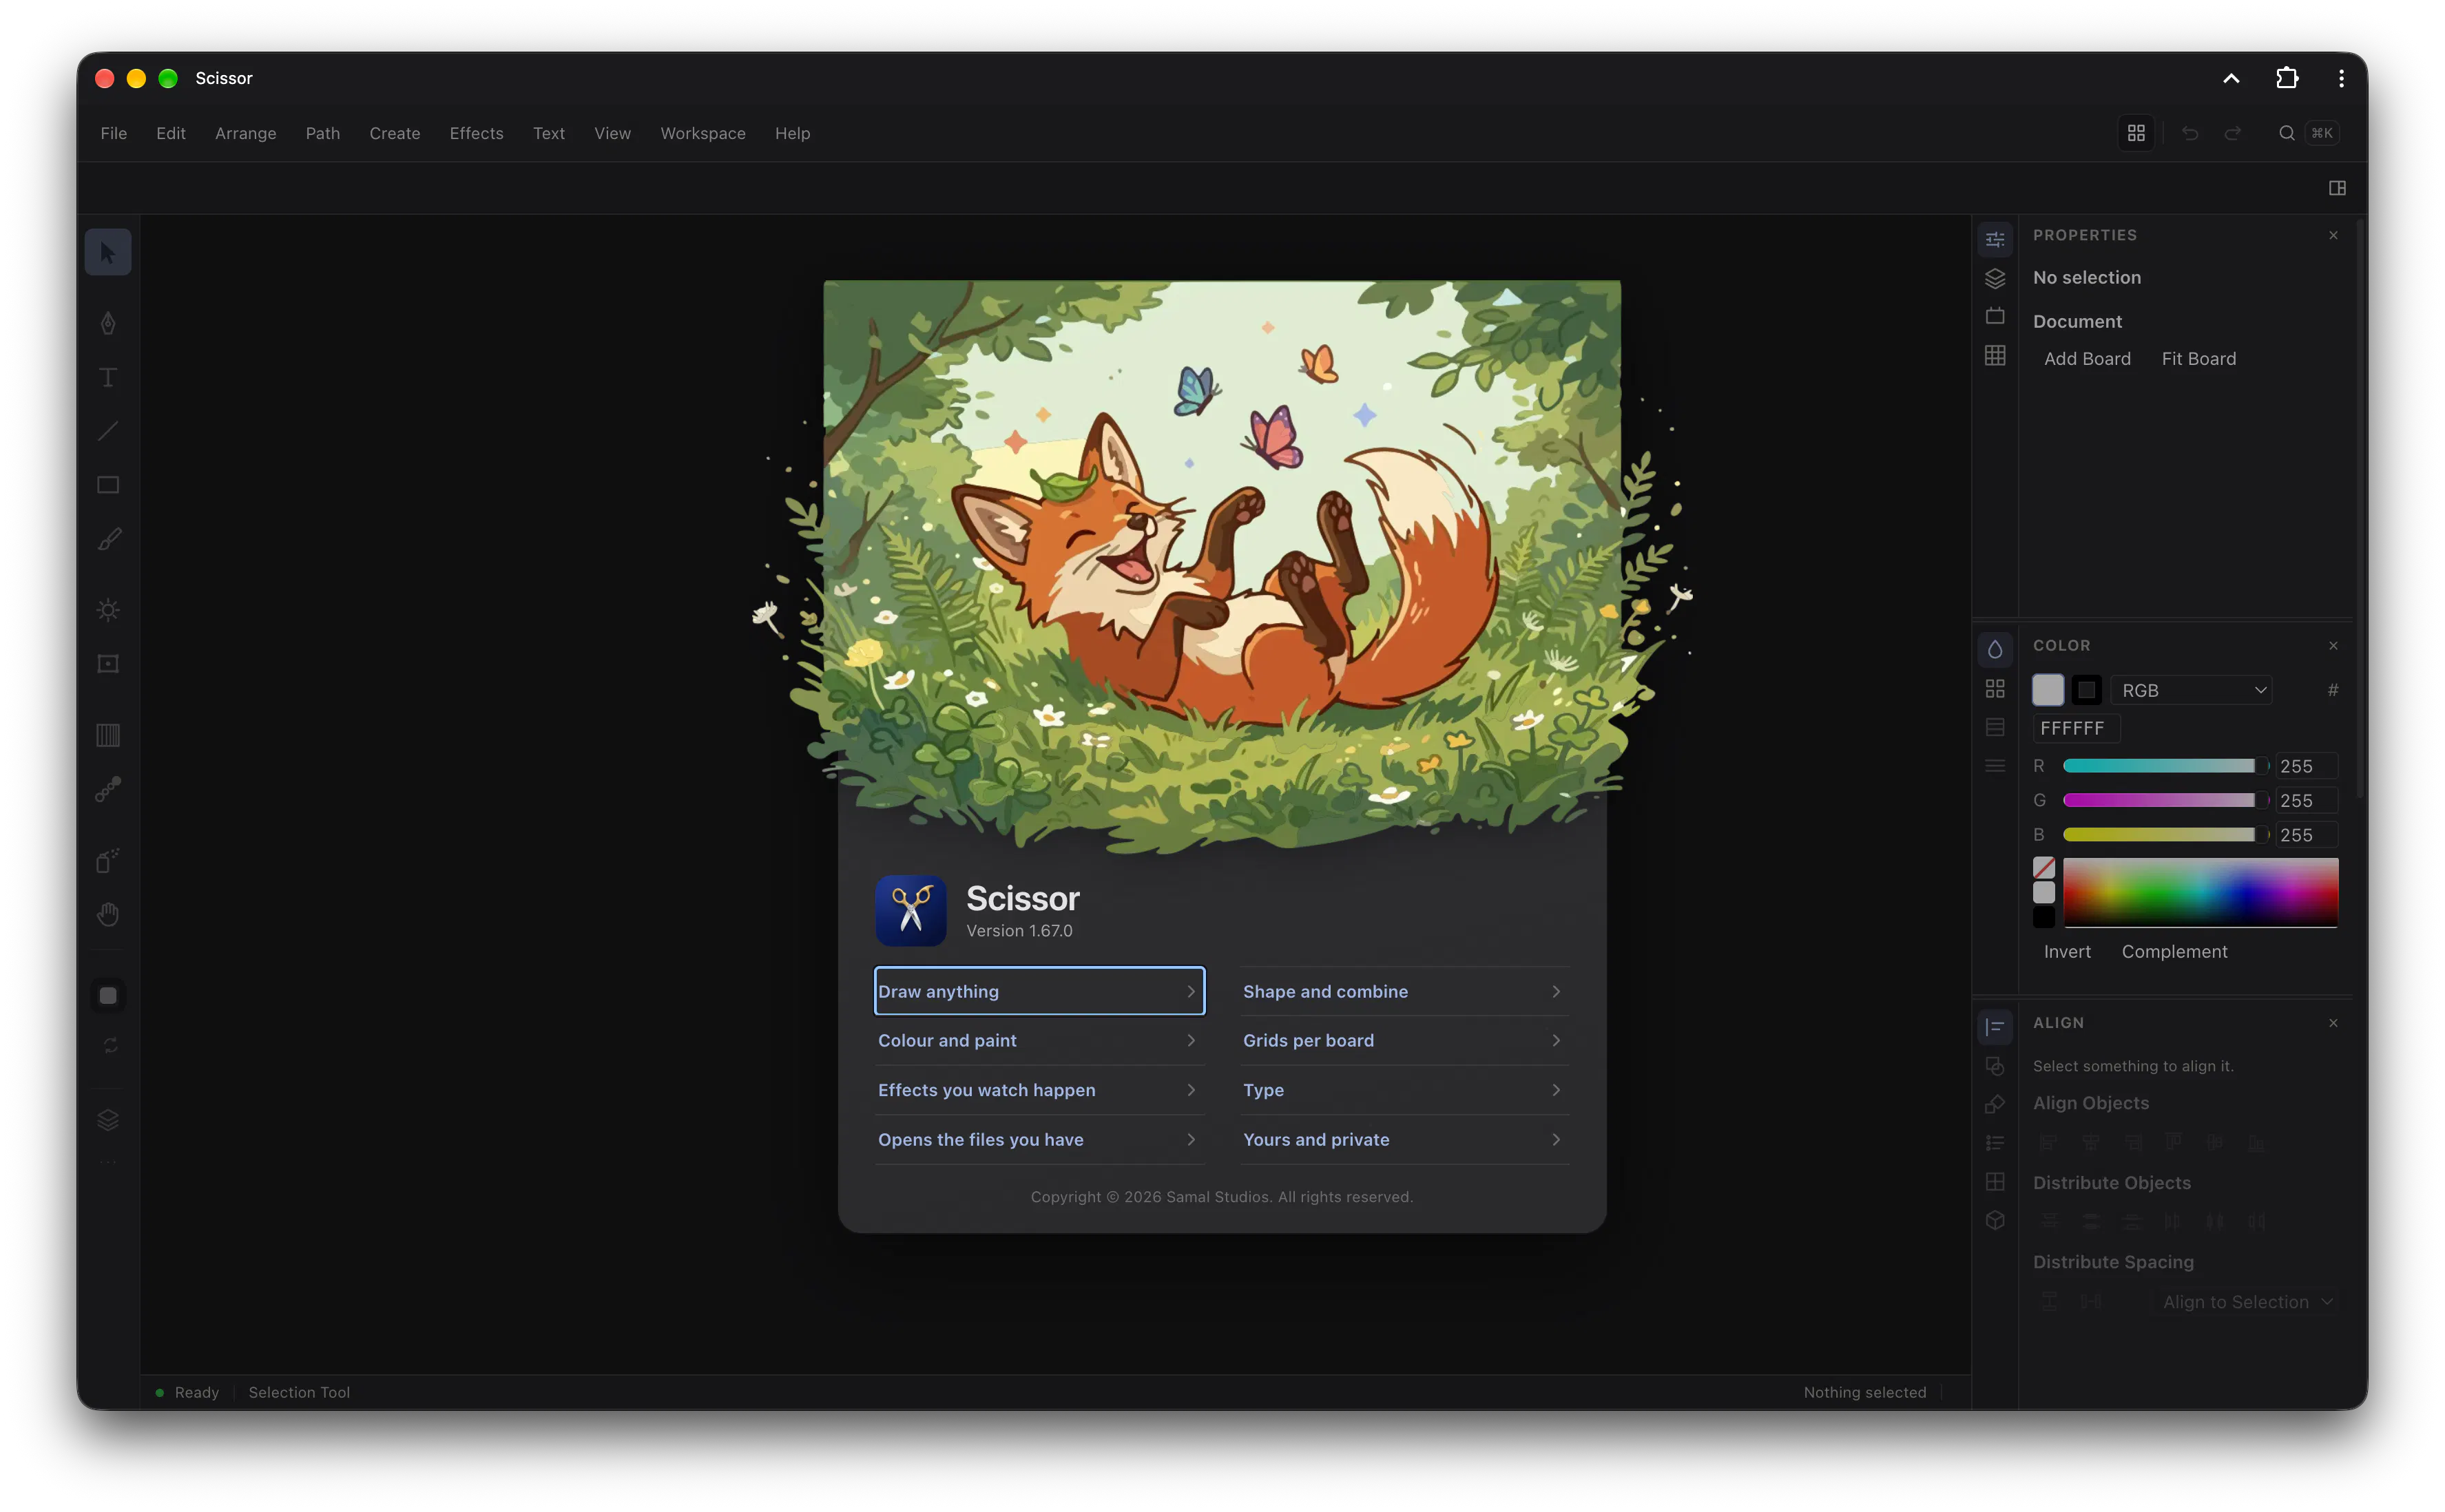Select the Paintbrush tool

(108, 539)
